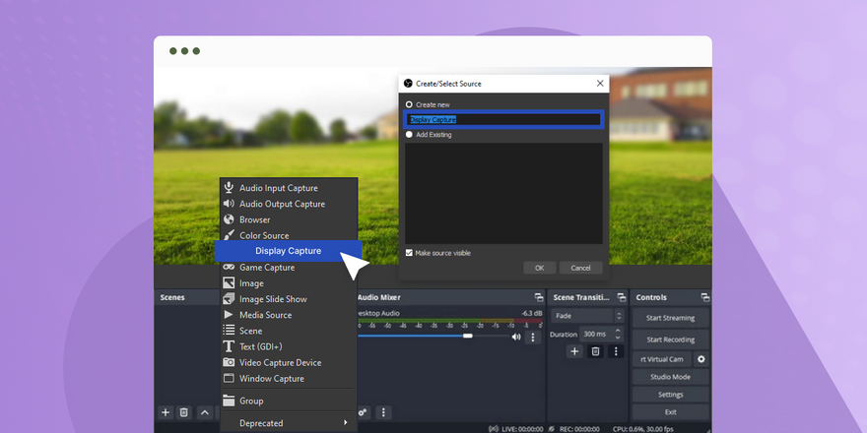Undock the Audio Mixer panel
The width and height of the screenshot is (867, 433).
tap(539, 297)
